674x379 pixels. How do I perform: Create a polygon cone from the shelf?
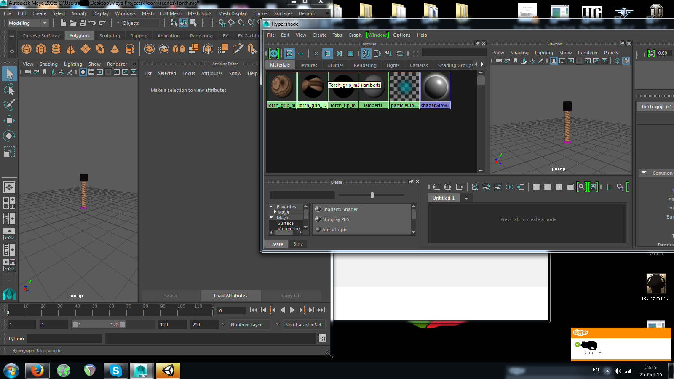(71, 49)
